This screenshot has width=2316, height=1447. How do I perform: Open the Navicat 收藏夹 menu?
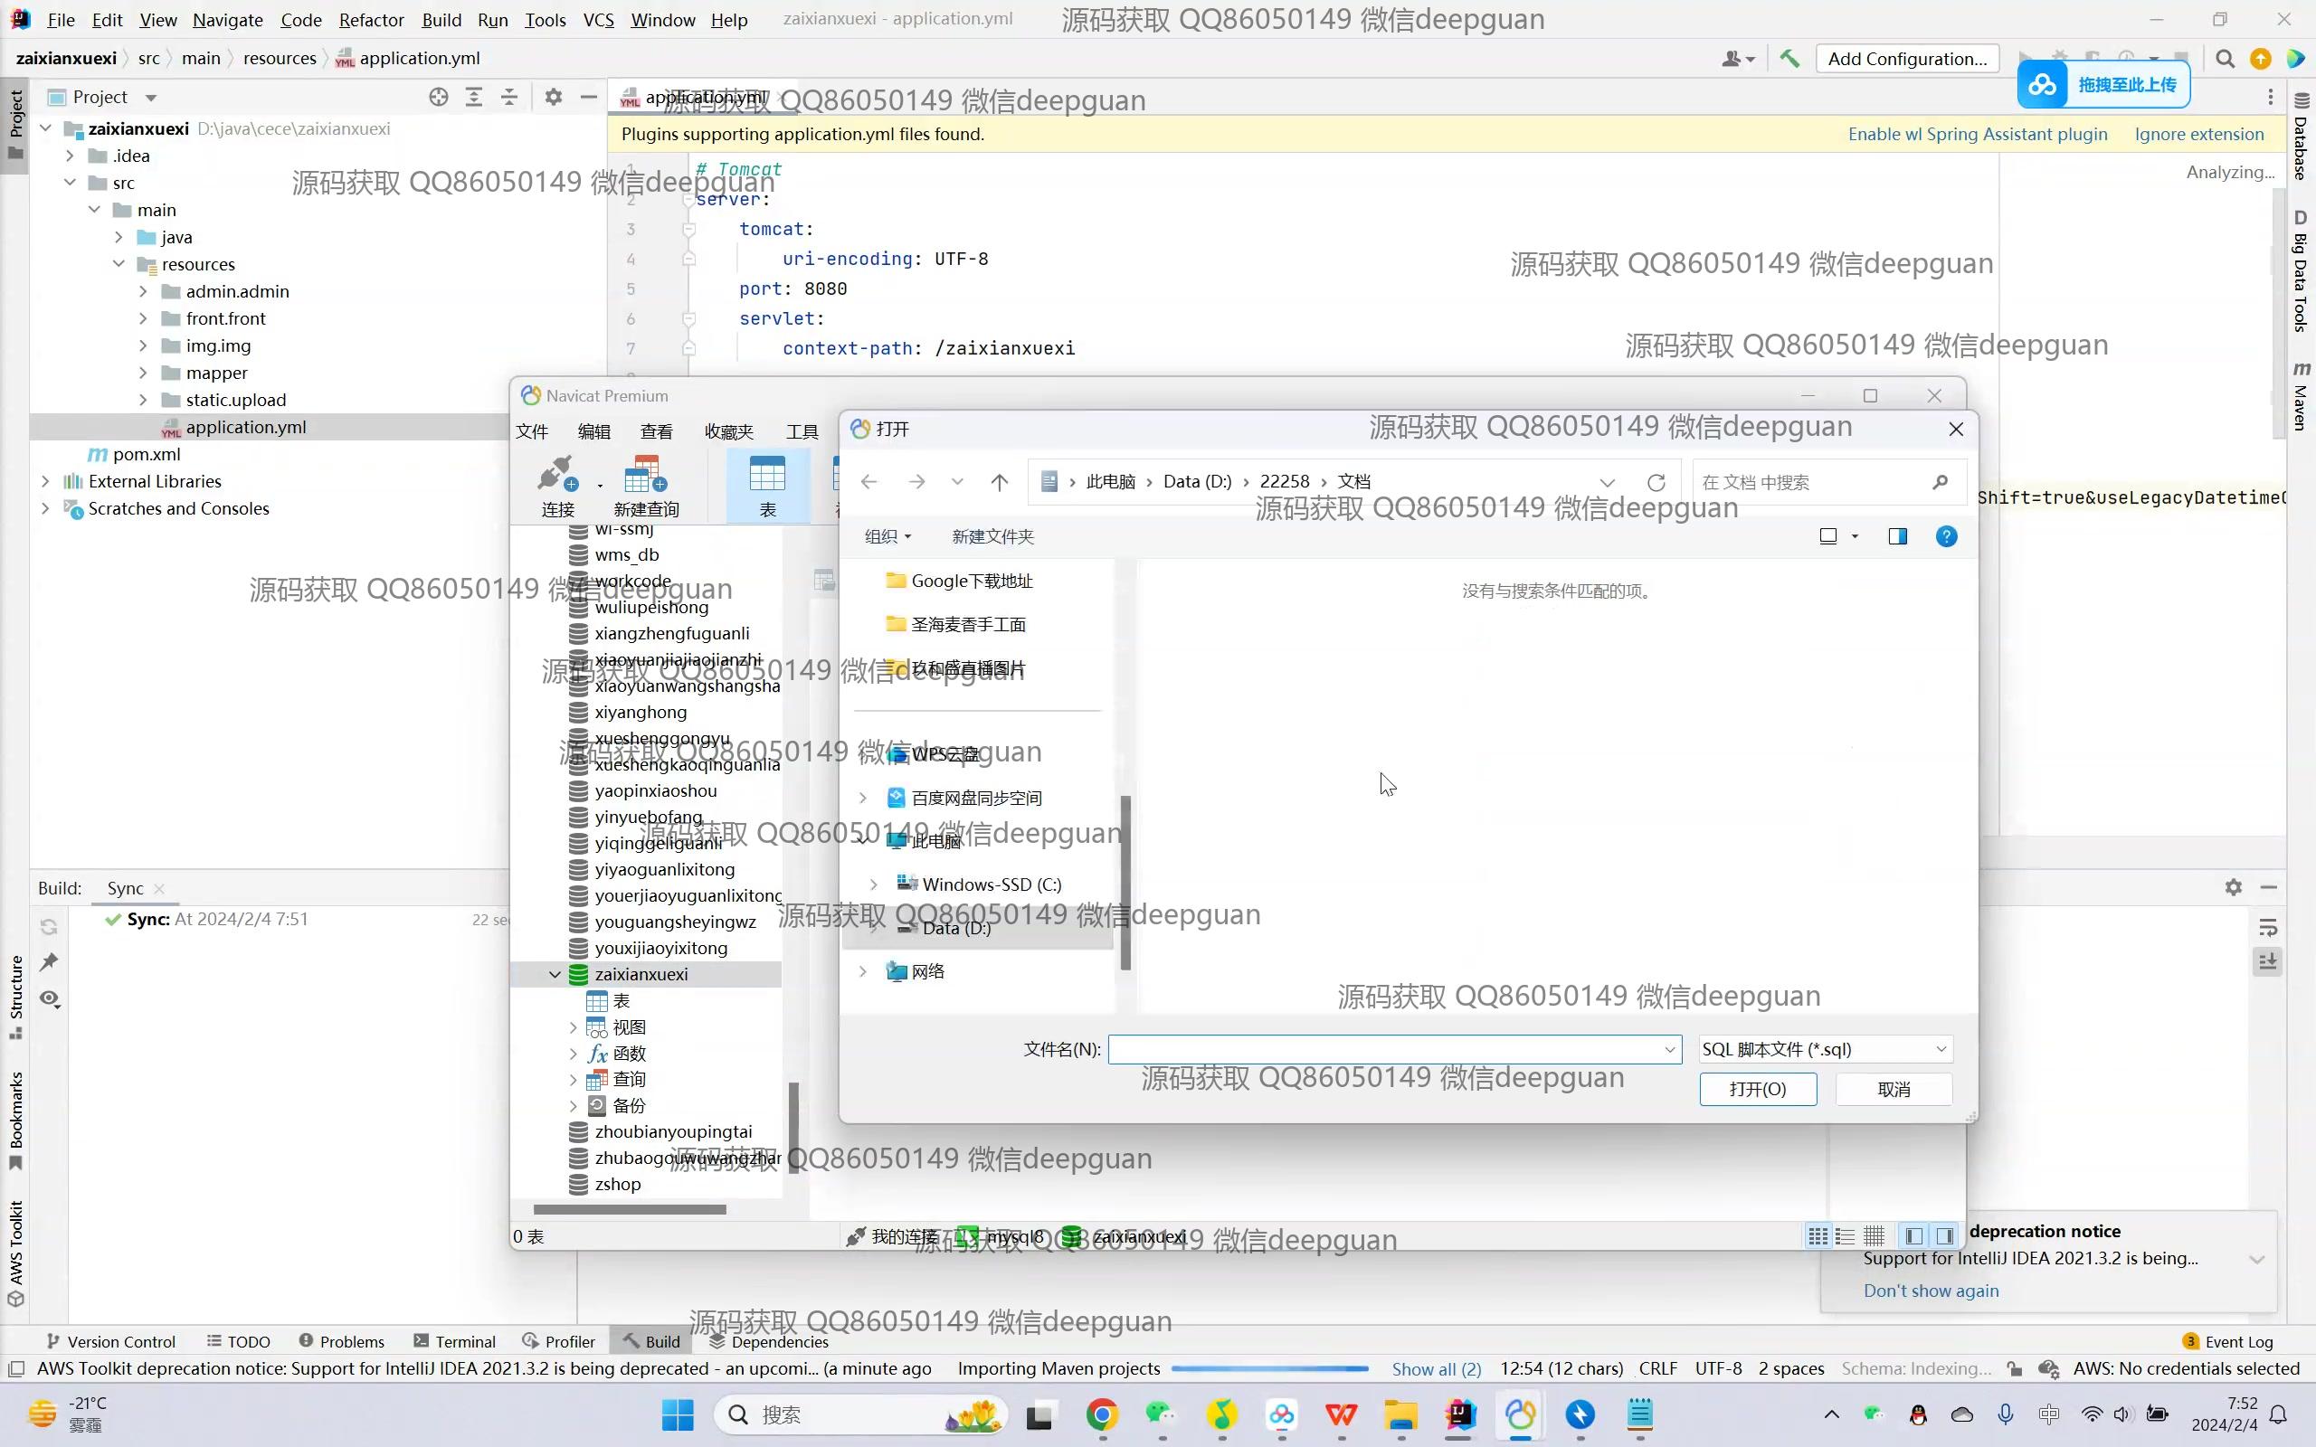point(728,431)
